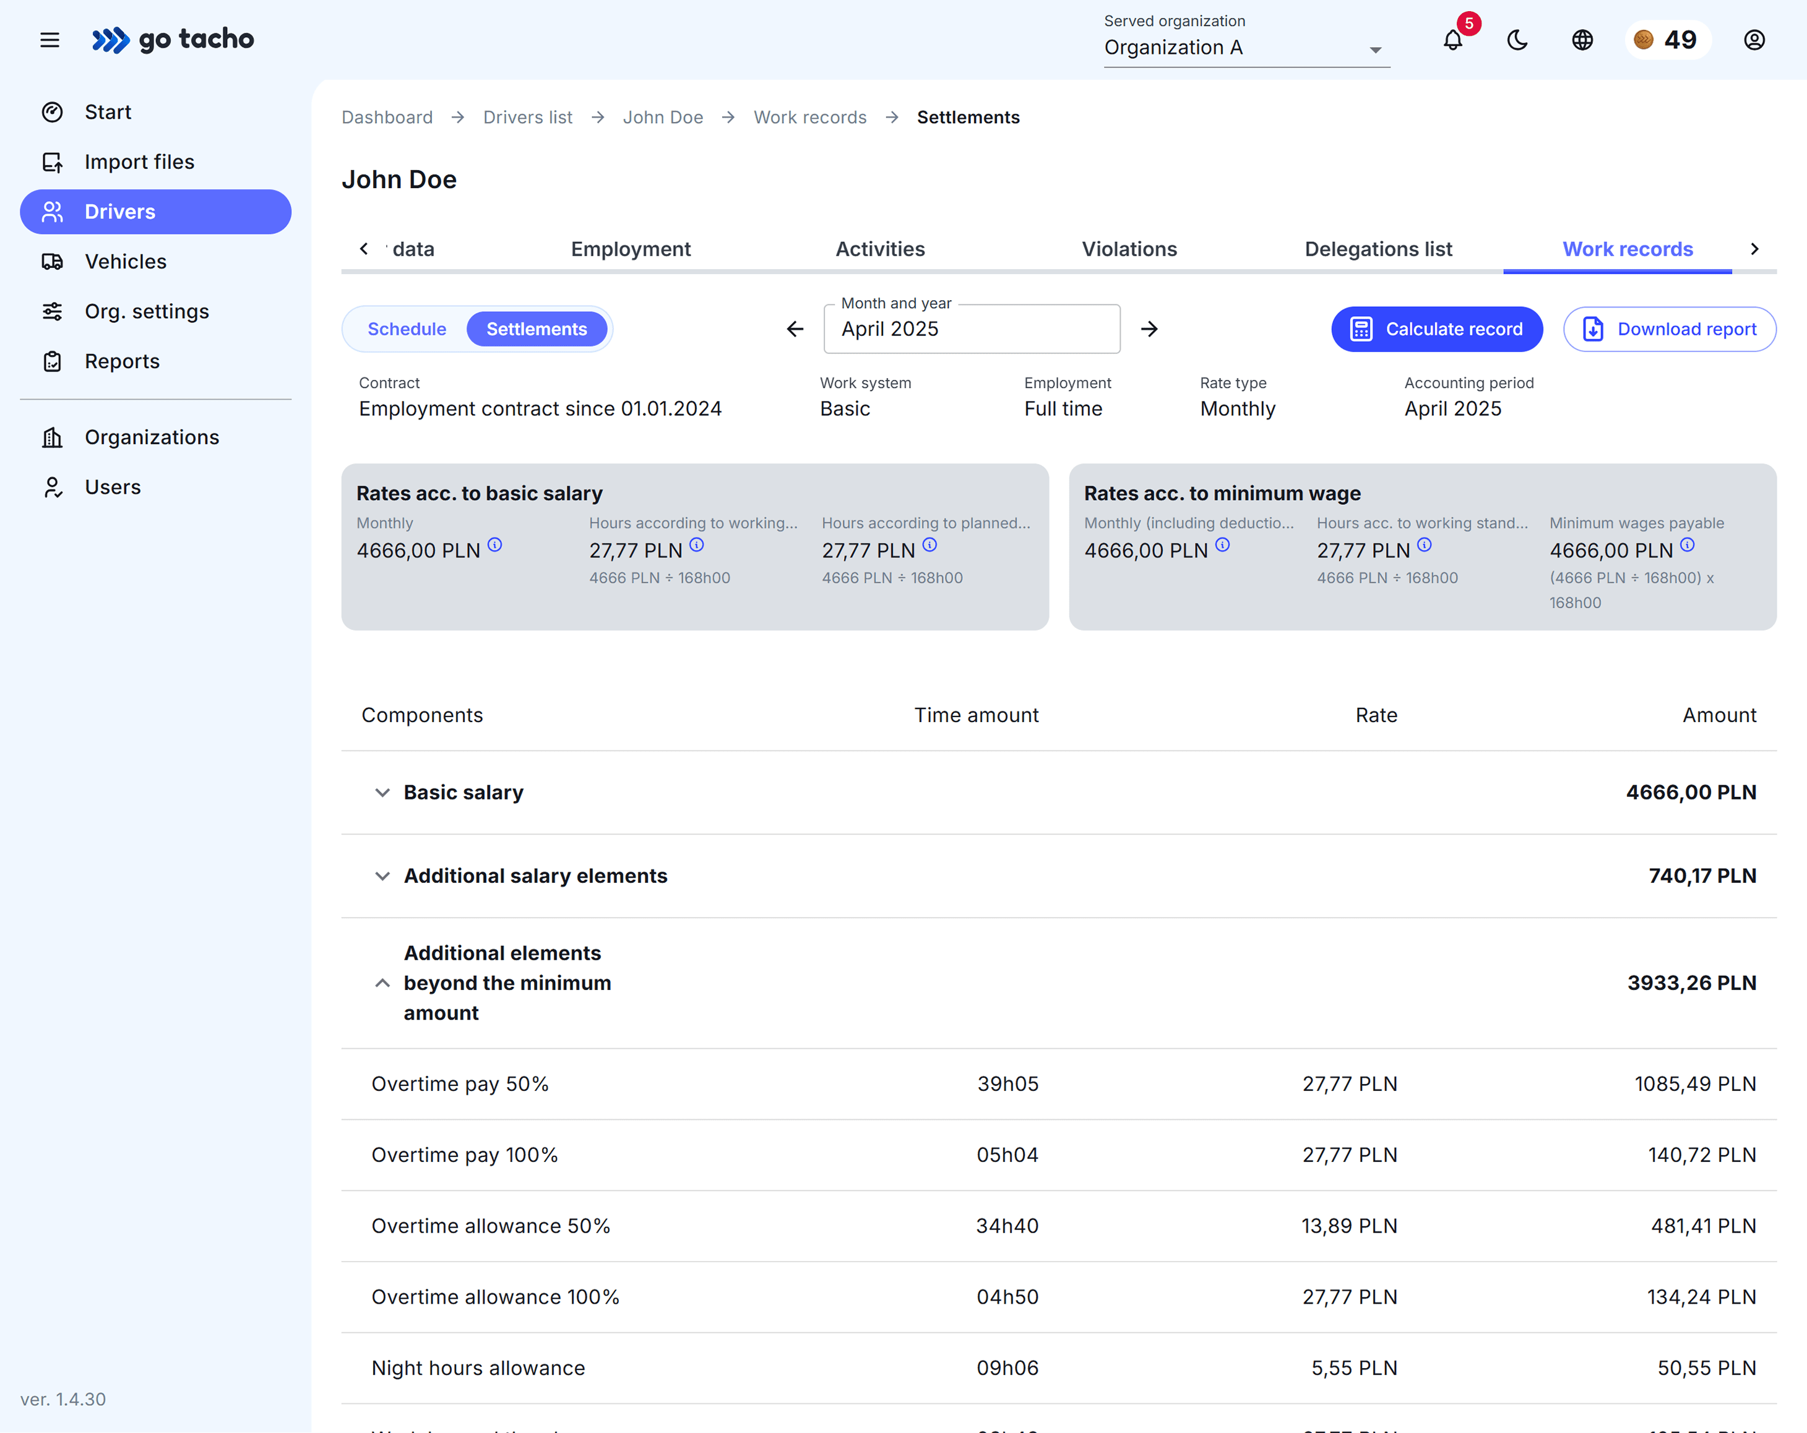1807x1433 pixels.
Task: Click Overtime allowance 50% row label
Action: pyautogui.click(x=491, y=1226)
